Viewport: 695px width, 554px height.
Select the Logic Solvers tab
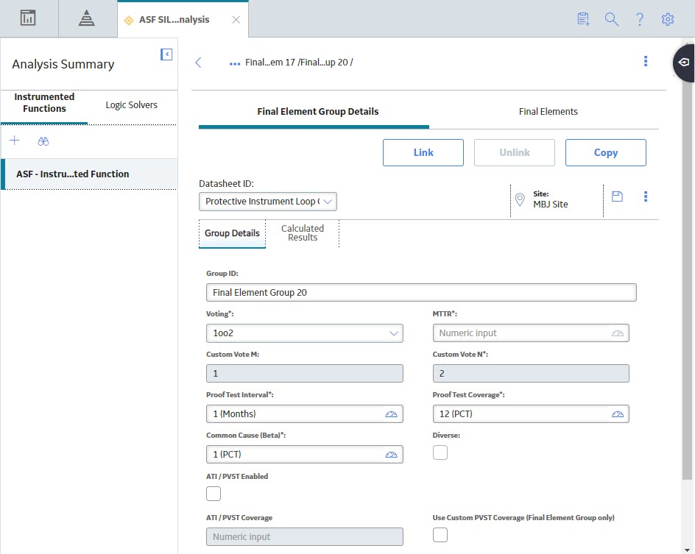point(131,105)
